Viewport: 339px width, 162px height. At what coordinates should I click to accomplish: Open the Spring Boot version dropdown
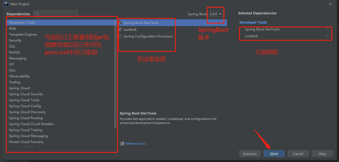216,14
